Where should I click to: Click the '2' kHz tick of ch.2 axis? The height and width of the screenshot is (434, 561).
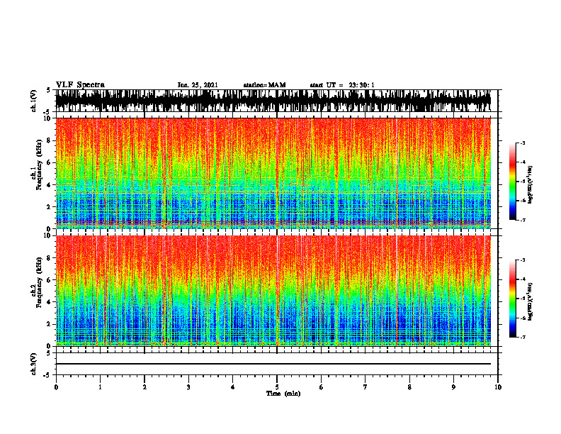[49, 324]
